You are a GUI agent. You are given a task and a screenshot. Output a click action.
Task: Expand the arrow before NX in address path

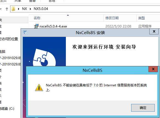(x=19, y=9)
